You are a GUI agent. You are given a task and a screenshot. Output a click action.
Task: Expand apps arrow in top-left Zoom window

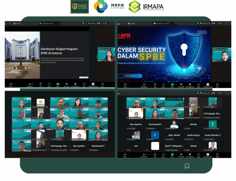(x=87, y=84)
